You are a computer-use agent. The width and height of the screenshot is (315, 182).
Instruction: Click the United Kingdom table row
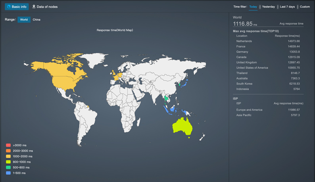click(x=268, y=63)
